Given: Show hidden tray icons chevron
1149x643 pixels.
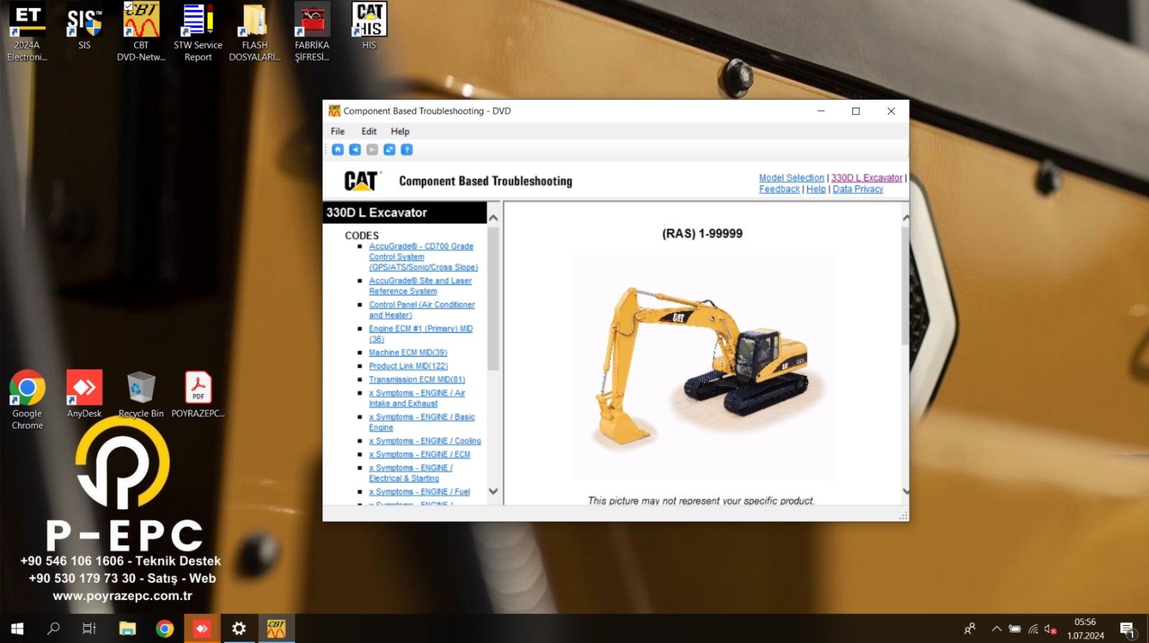Looking at the screenshot, I should pos(996,629).
